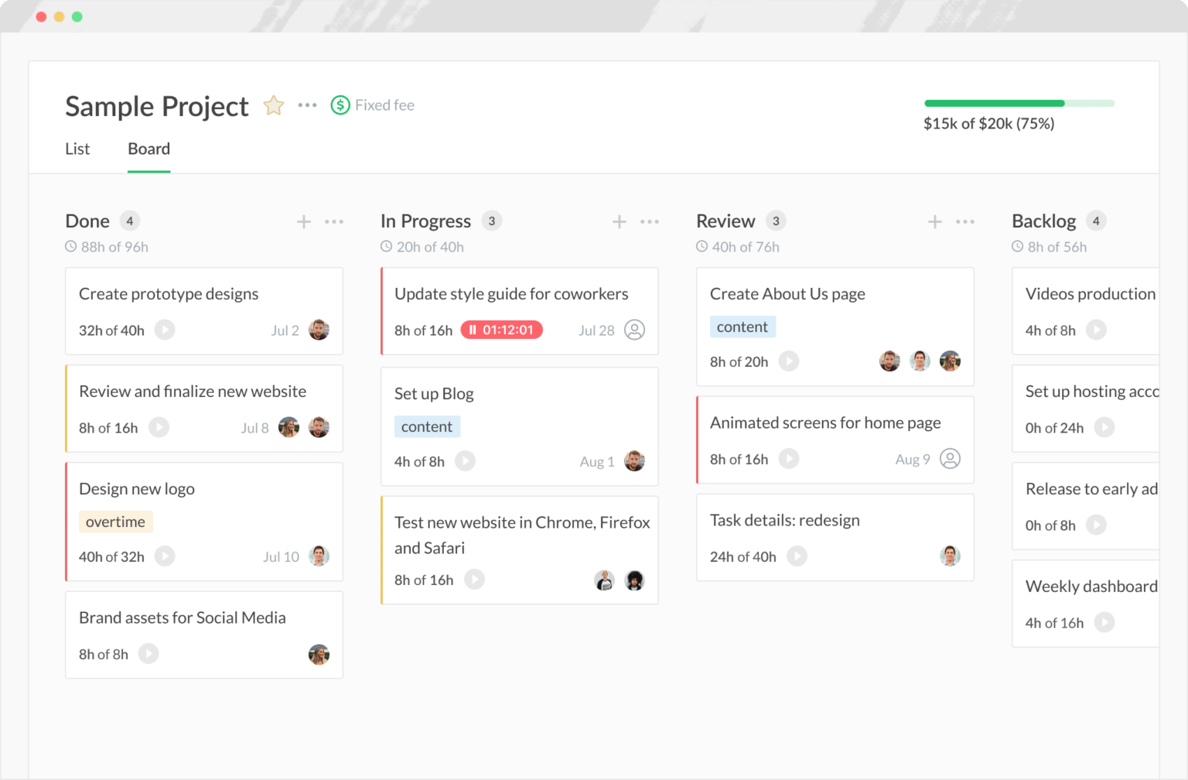Viewport: 1188px width, 780px height.
Task: Open the options menu next to project title
Action: click(x=307, y=104)
